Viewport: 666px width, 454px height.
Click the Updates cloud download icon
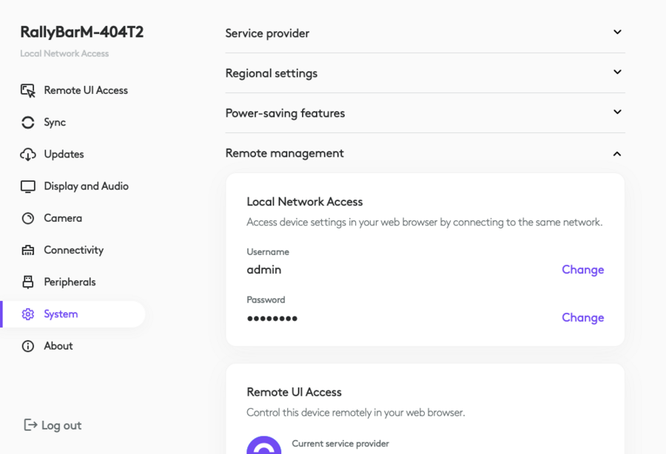[28, 155]
